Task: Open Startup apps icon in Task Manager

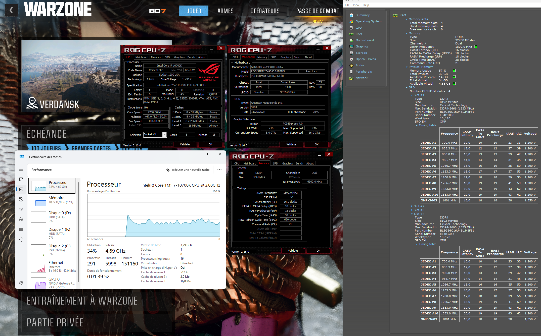Action: tap(21, 209)
